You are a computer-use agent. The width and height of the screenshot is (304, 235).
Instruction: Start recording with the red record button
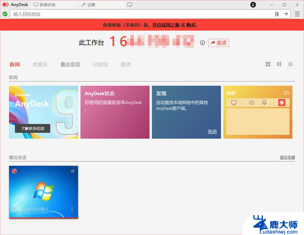coord(282,103)
